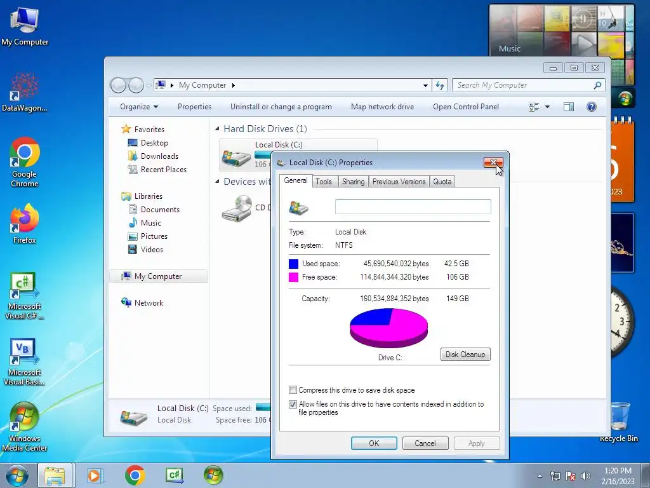The width and height of the screenshot is (650, 488).
Task: Open the Change your view dropdown arrow
Action: click(547, 107)
